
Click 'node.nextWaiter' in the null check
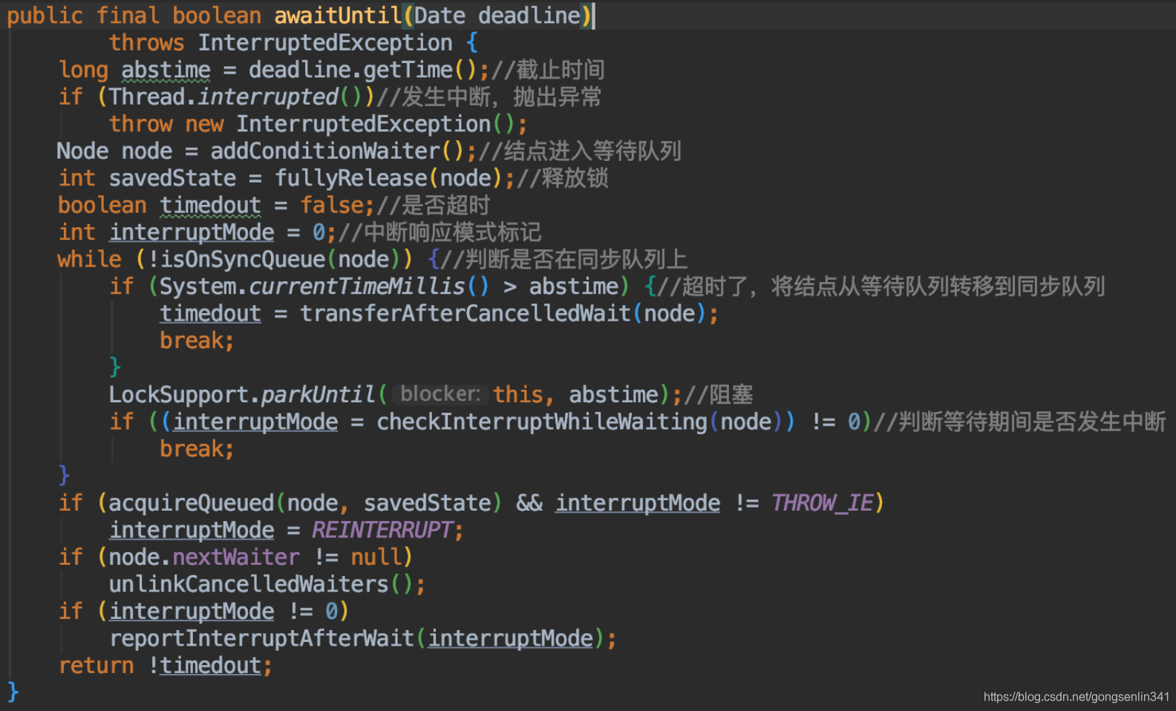(x=204, y=557)
